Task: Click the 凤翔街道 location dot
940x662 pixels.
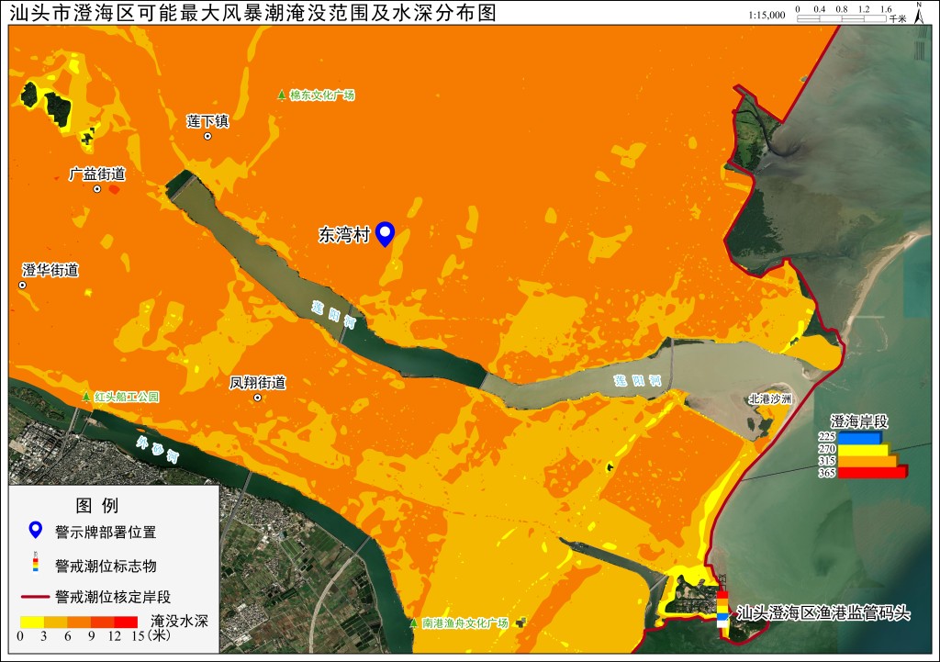Action: pos(257,398)
